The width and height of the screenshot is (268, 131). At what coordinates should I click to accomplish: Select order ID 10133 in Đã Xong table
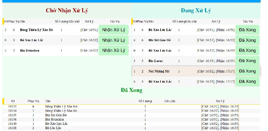(x=12, y=106)
